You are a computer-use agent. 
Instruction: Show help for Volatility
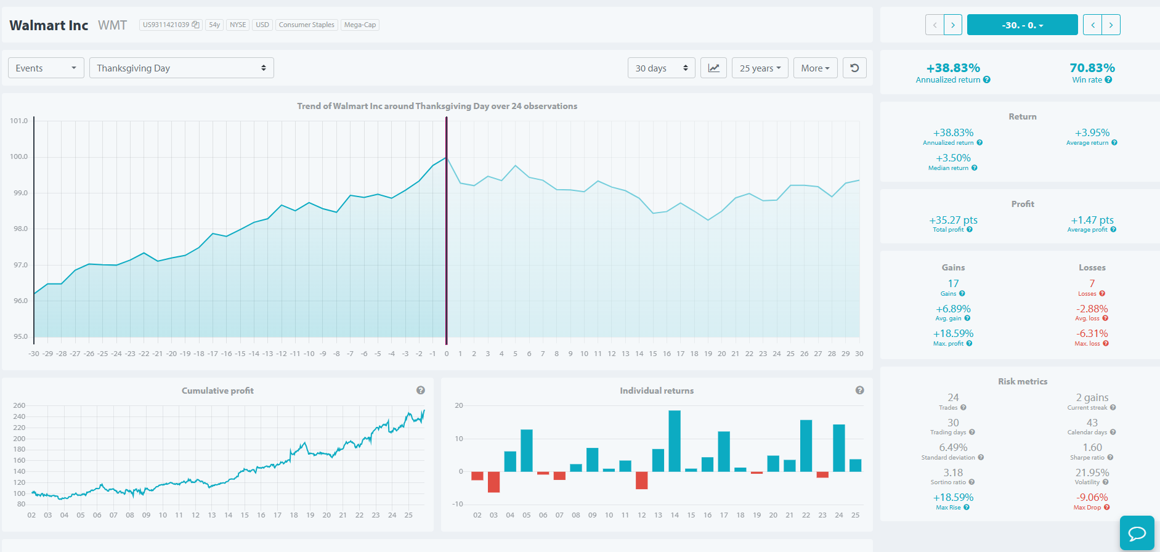tap(1105, 482)
